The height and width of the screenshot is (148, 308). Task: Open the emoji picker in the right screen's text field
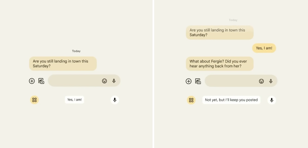261,81
